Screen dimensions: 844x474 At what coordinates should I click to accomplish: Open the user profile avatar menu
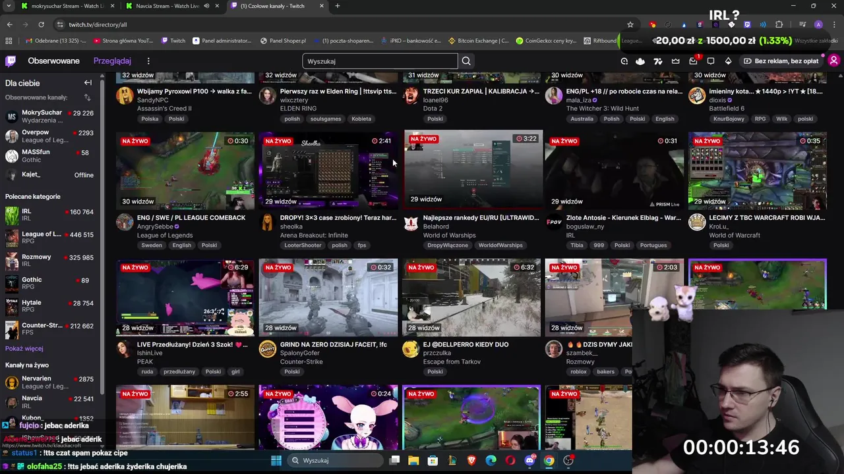point(833,61)
